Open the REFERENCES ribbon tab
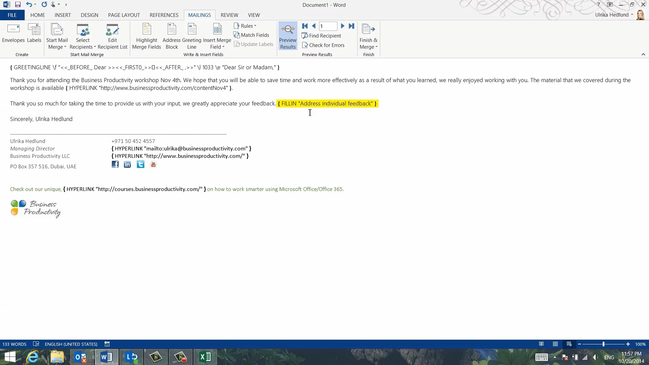 click(x=164, y=15)
